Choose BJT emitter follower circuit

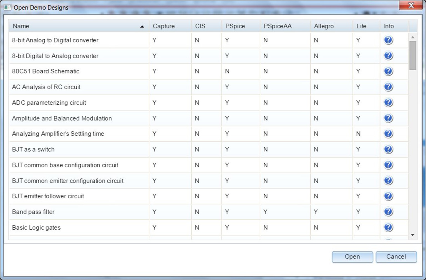208,196
